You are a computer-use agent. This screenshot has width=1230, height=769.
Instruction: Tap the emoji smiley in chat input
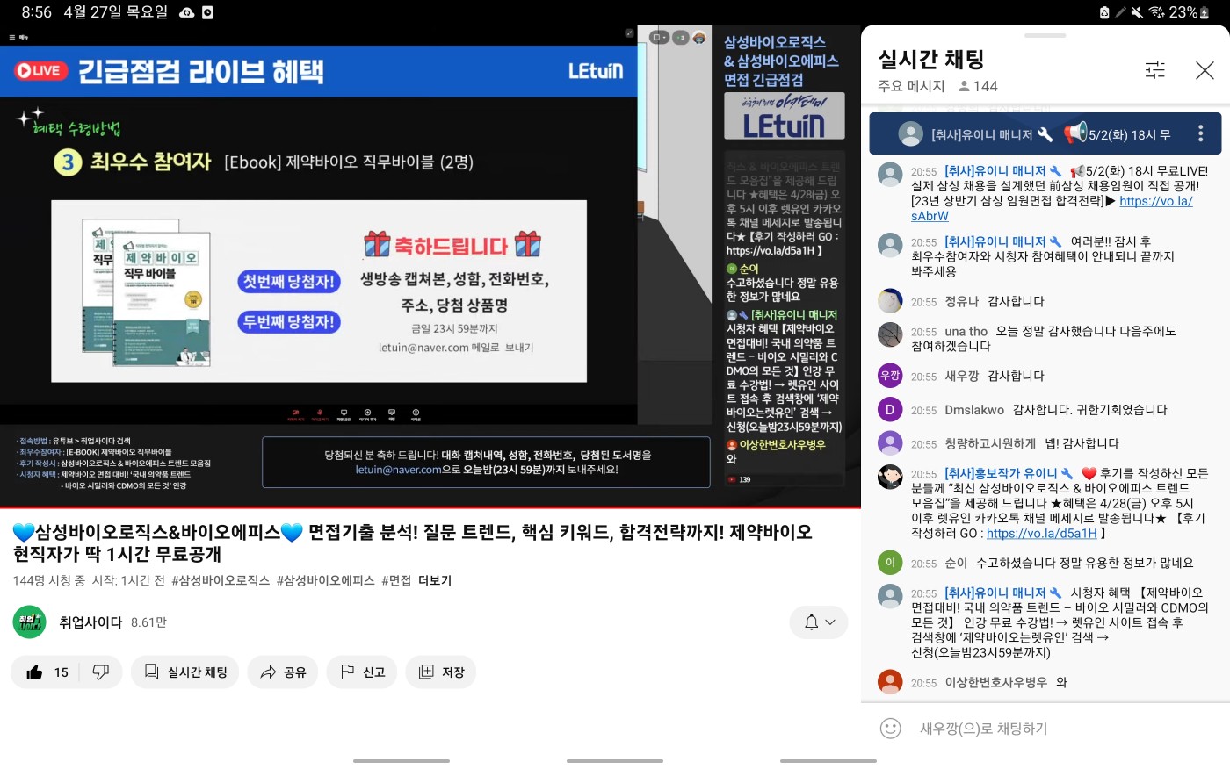click(890, 729)
